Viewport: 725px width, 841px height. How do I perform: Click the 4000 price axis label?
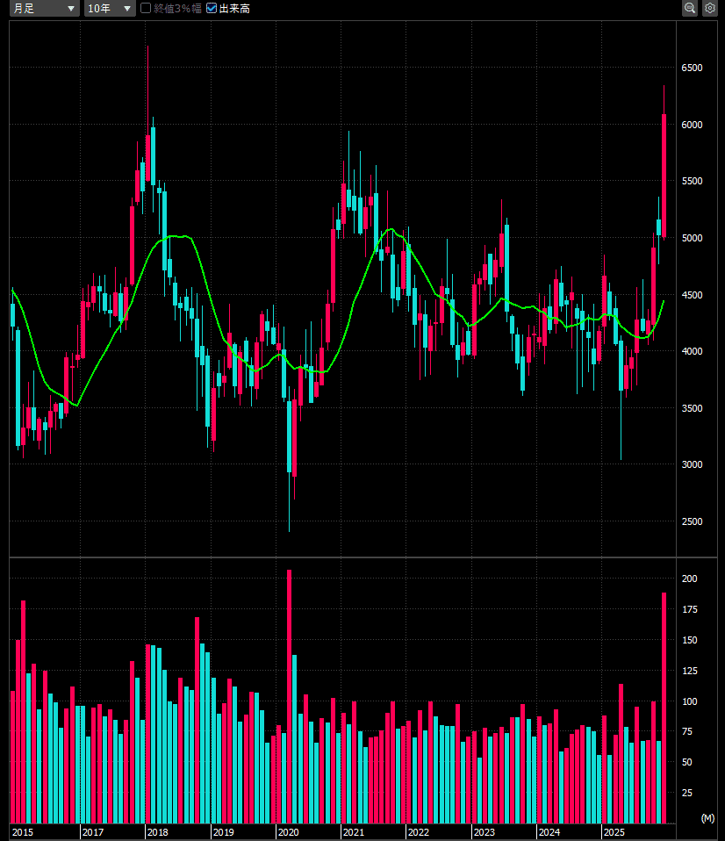(x=692, y=351)
